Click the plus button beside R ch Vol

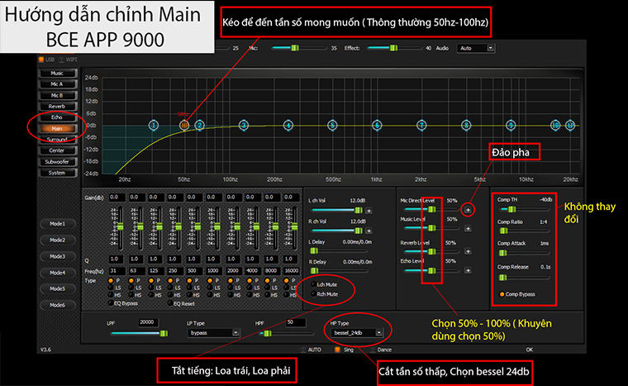pos(369,231)
